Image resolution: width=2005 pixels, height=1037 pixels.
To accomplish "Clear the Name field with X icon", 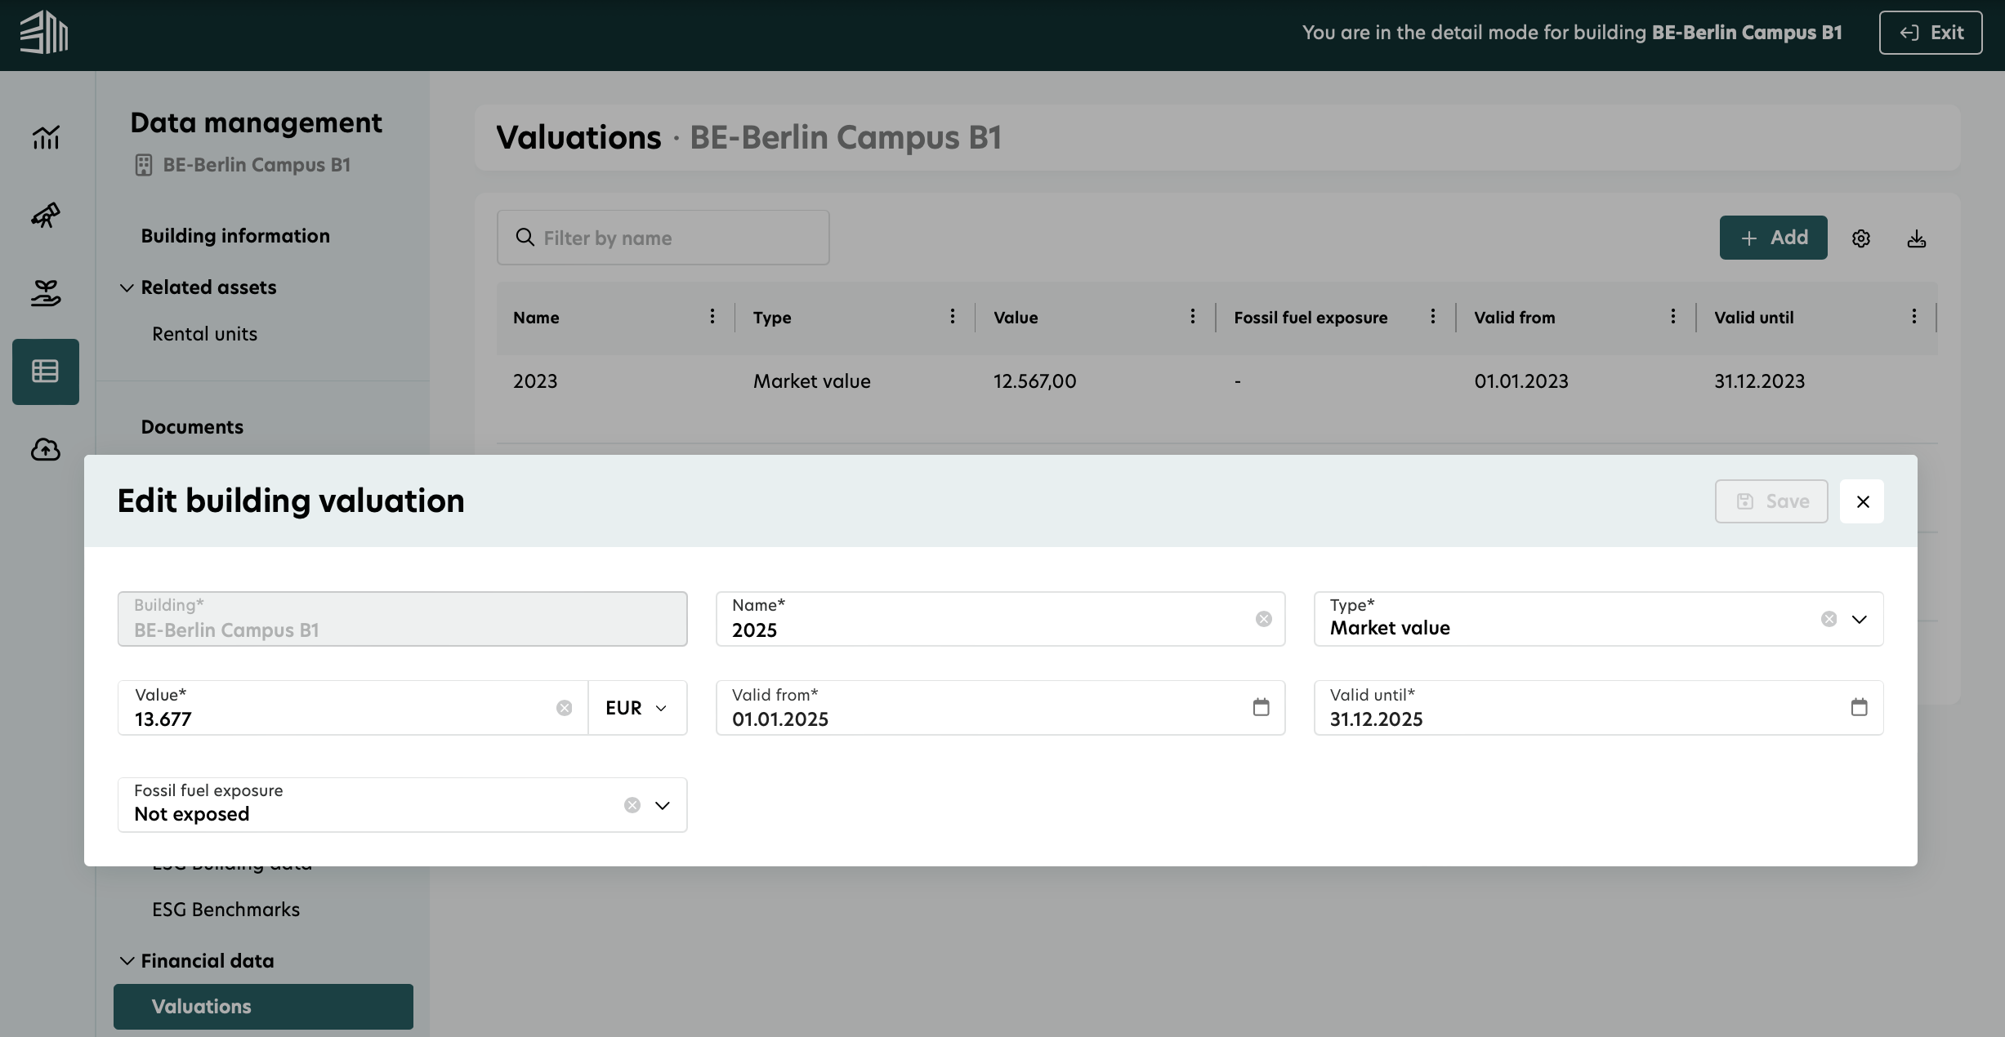I will tap(1263, 619).
